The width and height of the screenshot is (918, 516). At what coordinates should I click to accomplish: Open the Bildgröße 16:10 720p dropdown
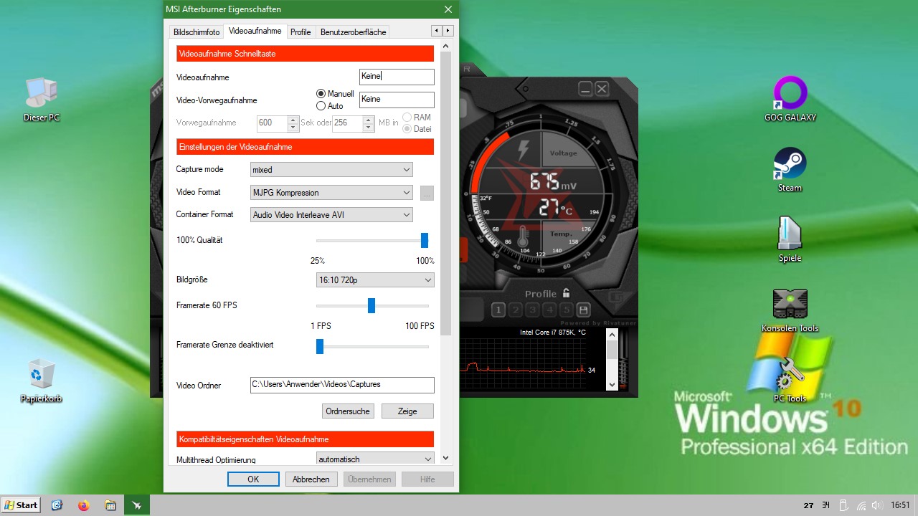pos(375,280)
